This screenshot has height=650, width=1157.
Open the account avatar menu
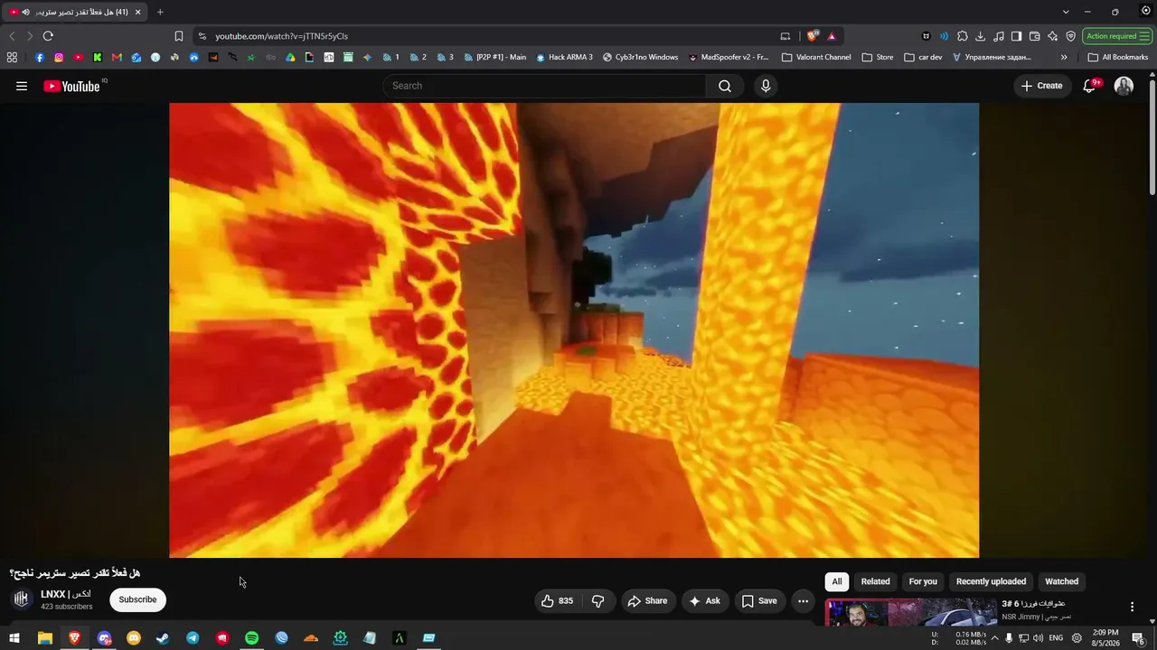click(1124, 86)
